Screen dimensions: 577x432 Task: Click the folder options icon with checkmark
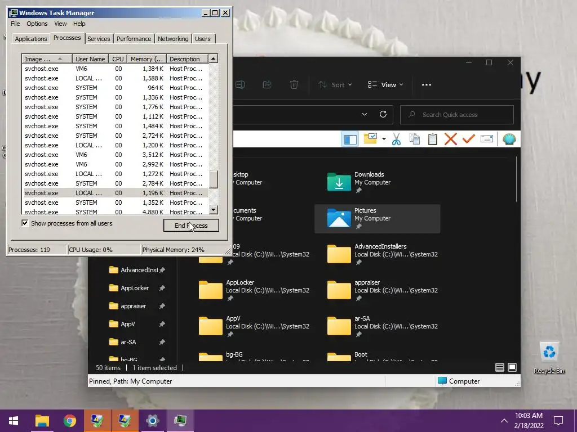(371, 139)
